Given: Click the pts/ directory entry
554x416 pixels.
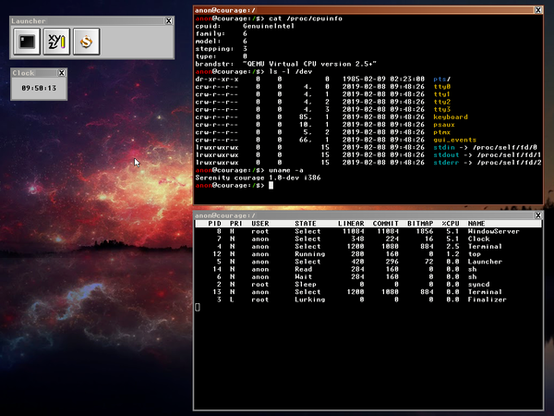Looking at the screenshot, I should pyautogui.click(x=442, y=80).
